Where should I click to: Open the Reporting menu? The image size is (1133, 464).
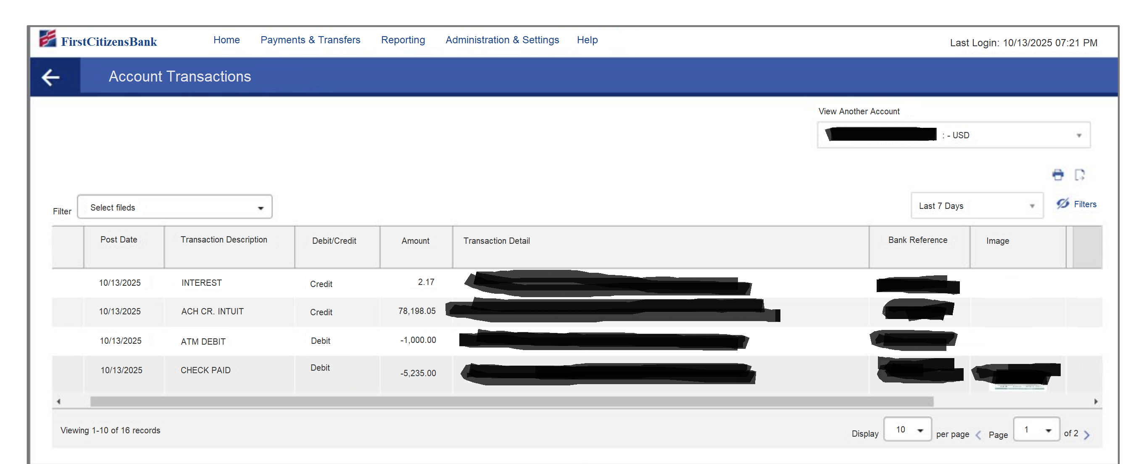tap(403, 40)
